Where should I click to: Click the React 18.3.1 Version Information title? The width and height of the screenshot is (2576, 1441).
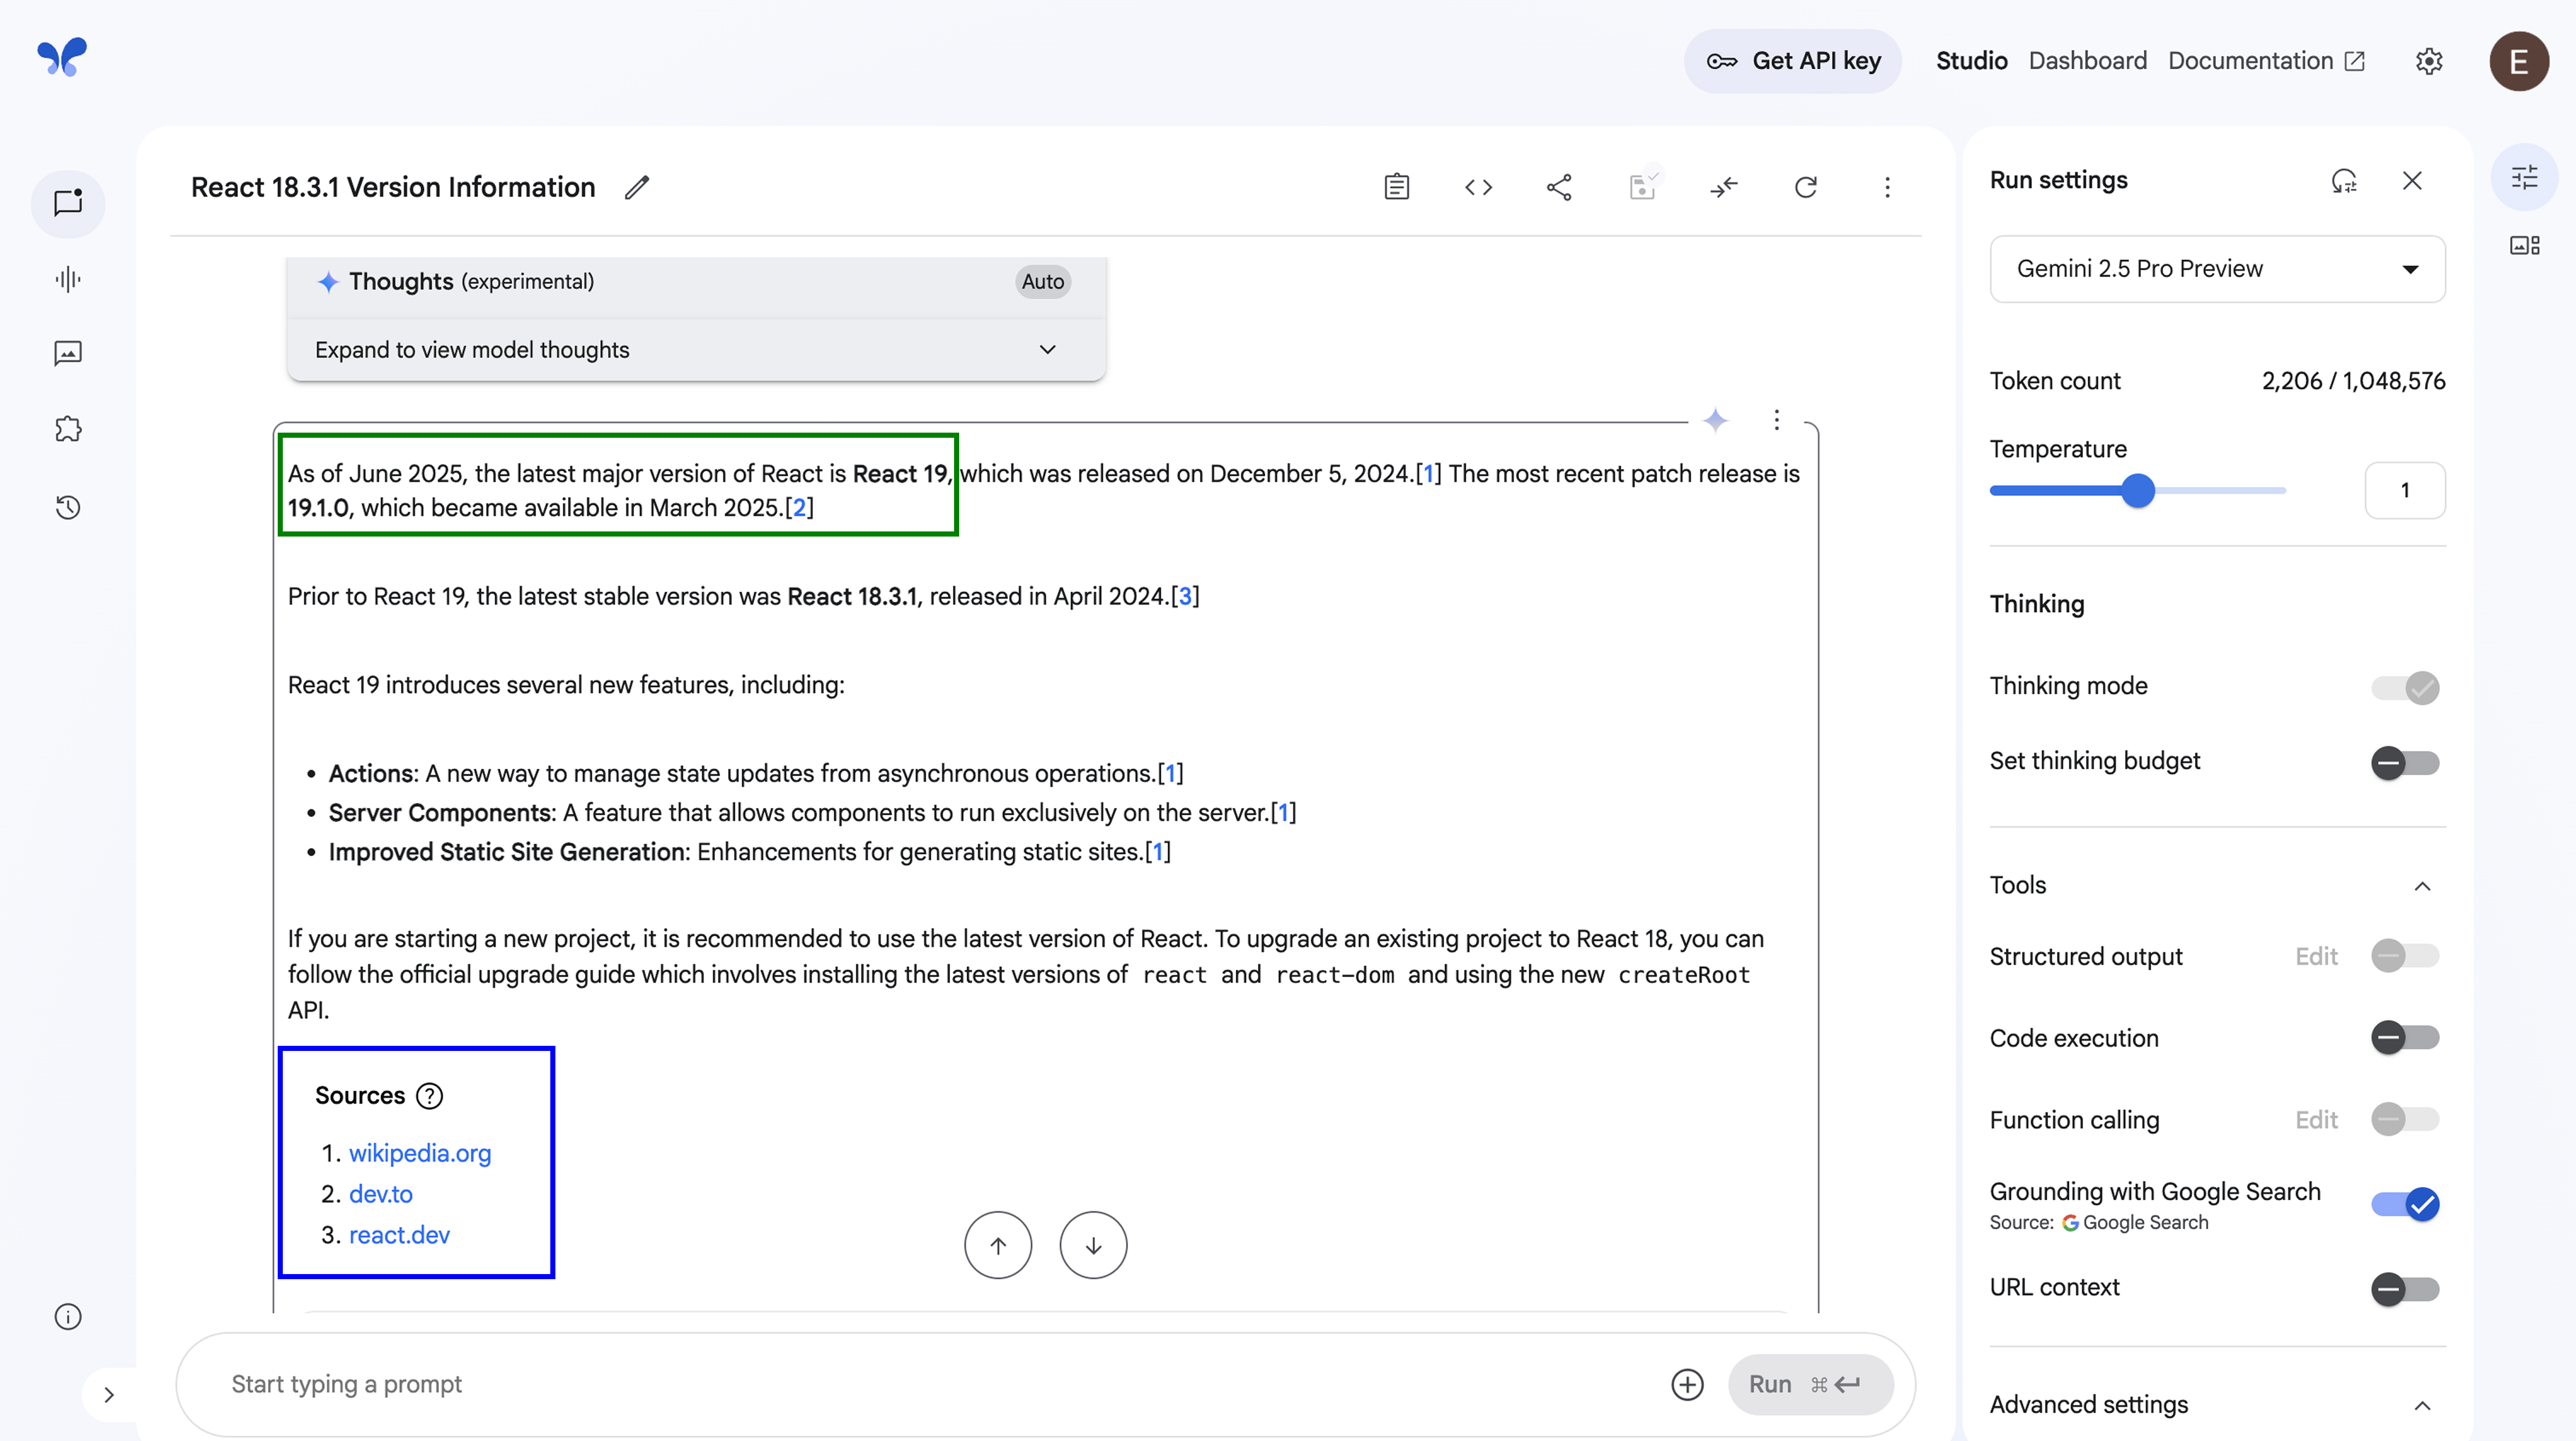pos(393,187)
